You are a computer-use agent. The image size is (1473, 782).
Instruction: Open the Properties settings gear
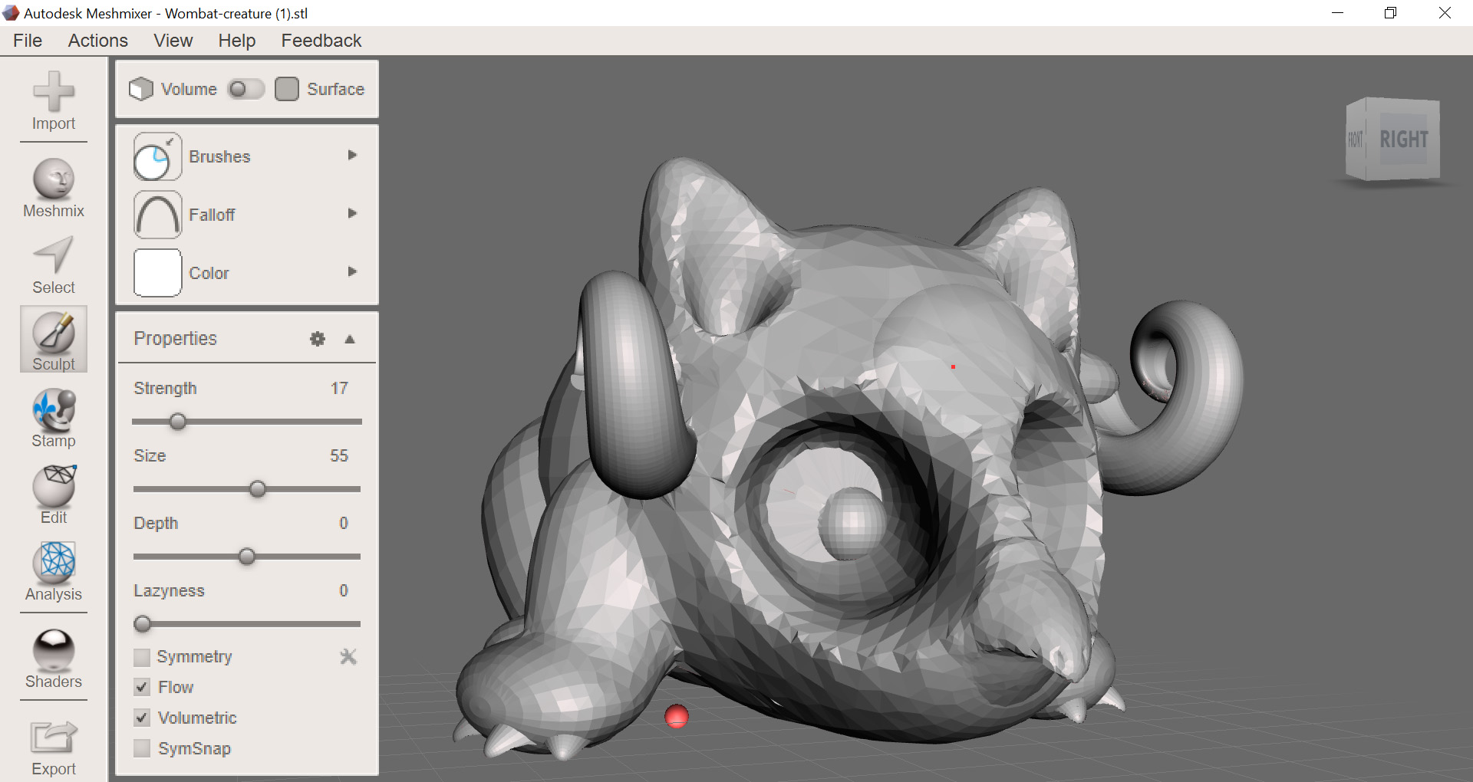point(317,339)
